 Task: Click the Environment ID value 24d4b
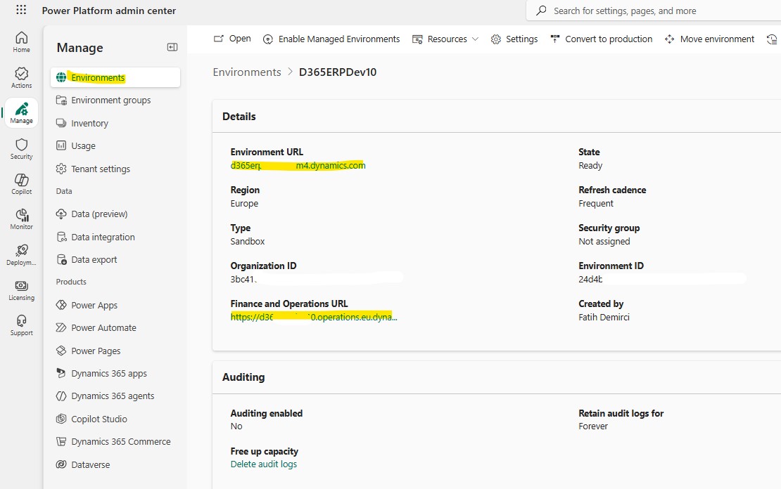(x=591, y=280)
